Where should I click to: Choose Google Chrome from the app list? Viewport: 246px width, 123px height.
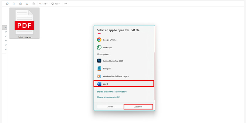[109, 40]
